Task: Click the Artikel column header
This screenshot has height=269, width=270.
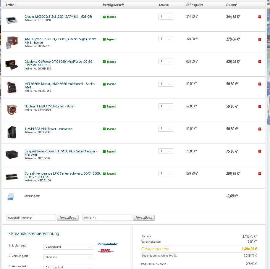Action: [10, 5]
